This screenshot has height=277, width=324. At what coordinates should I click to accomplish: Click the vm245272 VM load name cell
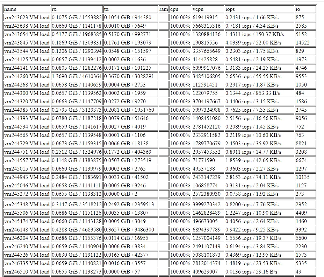coord(27,194)
